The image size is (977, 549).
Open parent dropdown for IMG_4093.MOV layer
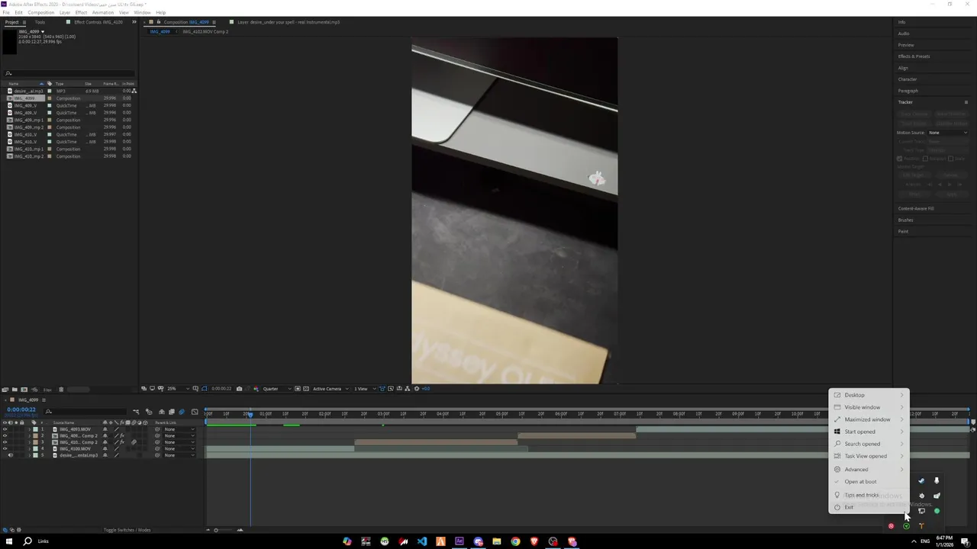(x=179, y=429)
